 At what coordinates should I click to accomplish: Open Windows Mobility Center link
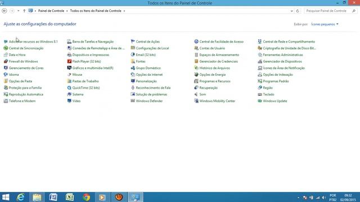click(217, 101)
